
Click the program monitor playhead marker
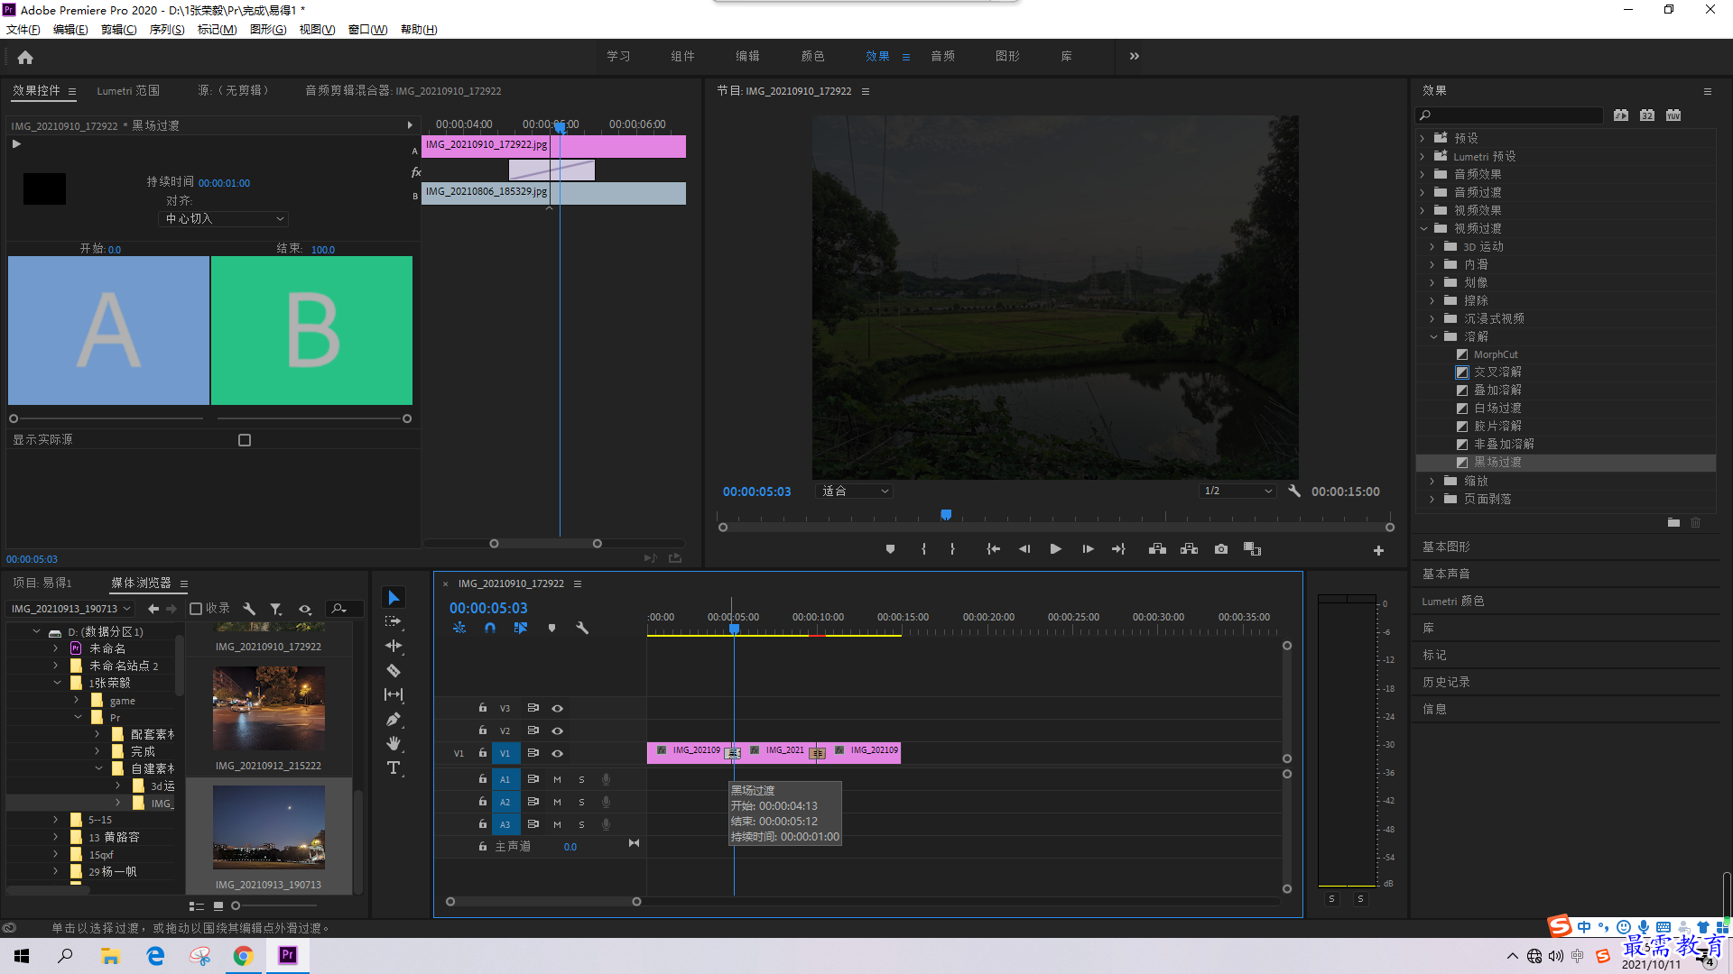(946, 515)
